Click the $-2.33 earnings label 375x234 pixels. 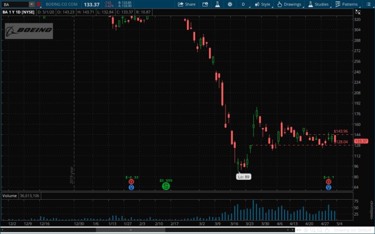[x=132, y=177]
